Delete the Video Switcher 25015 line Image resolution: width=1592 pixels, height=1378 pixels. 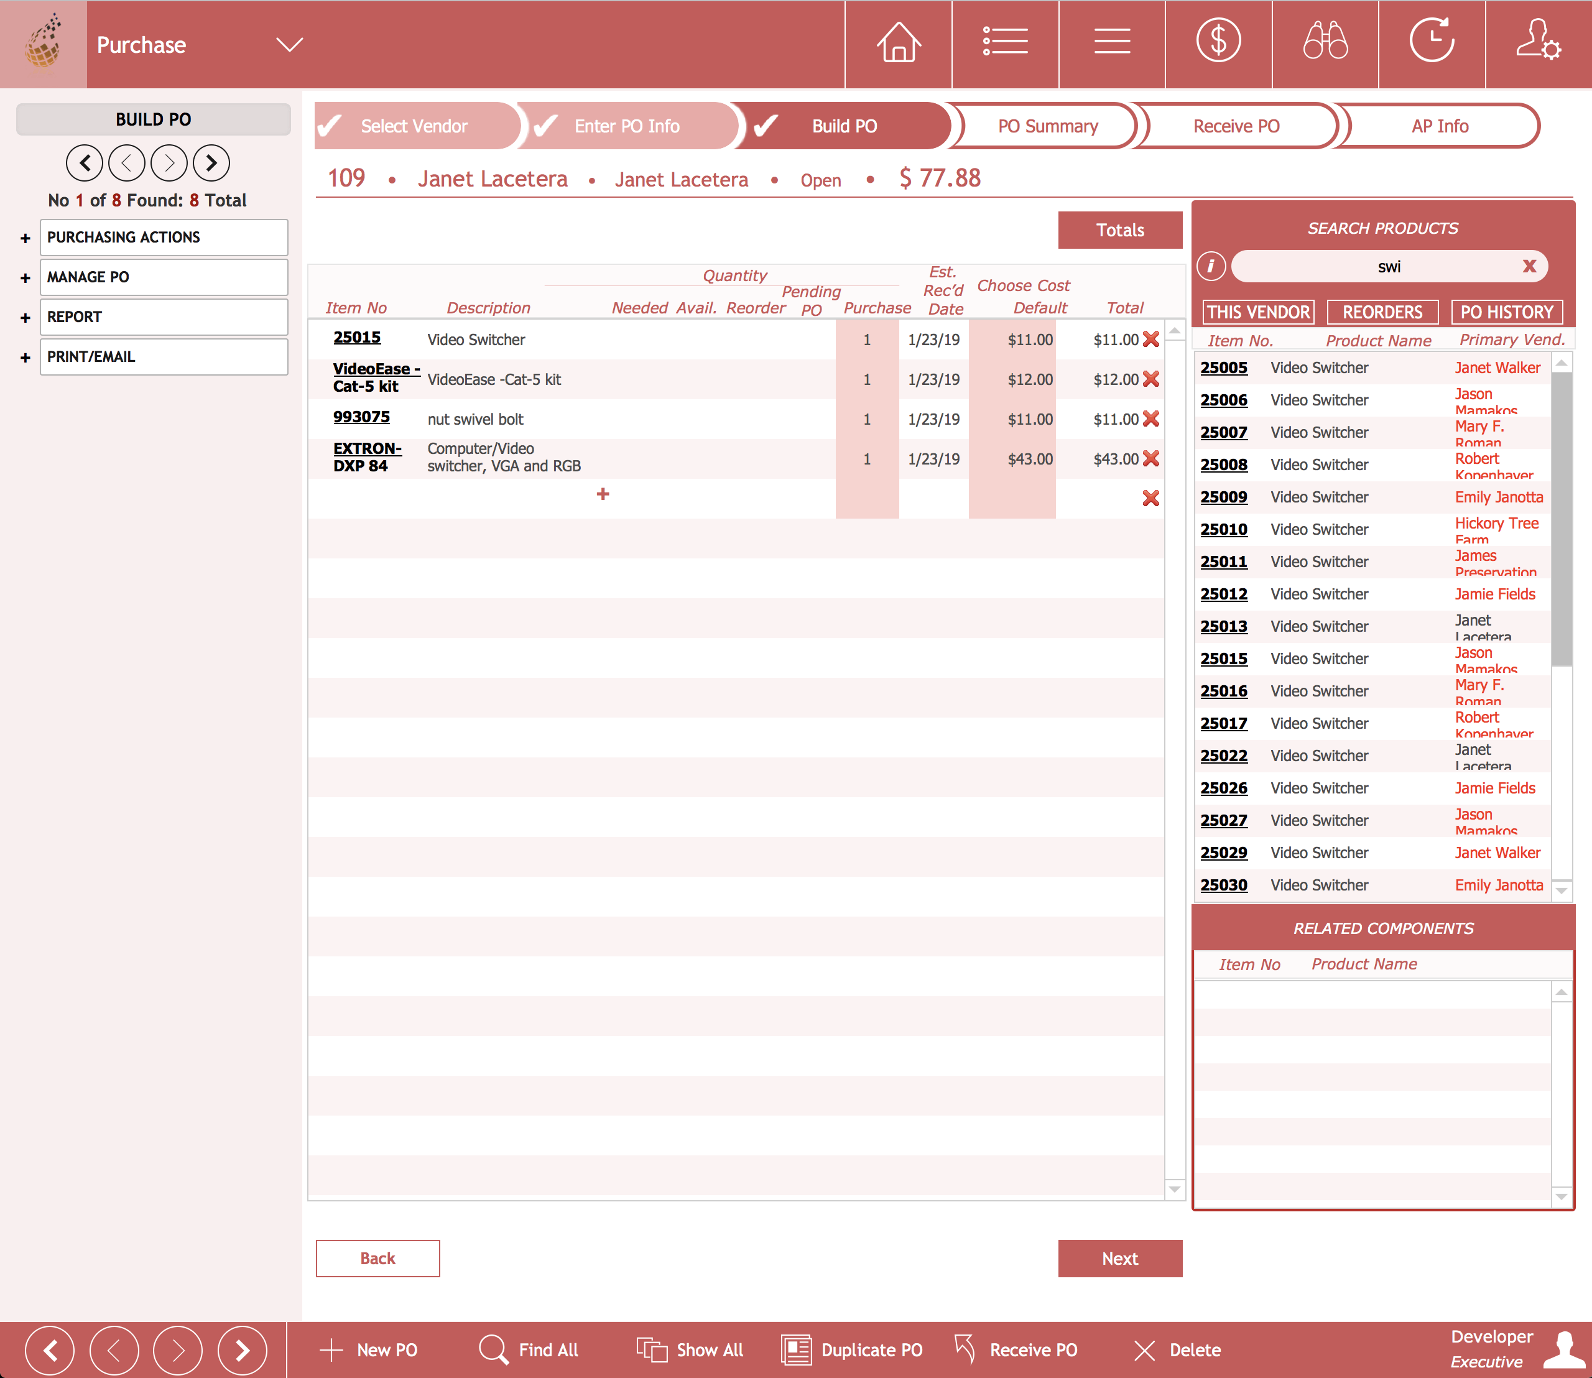click(x=1150, y=339)
